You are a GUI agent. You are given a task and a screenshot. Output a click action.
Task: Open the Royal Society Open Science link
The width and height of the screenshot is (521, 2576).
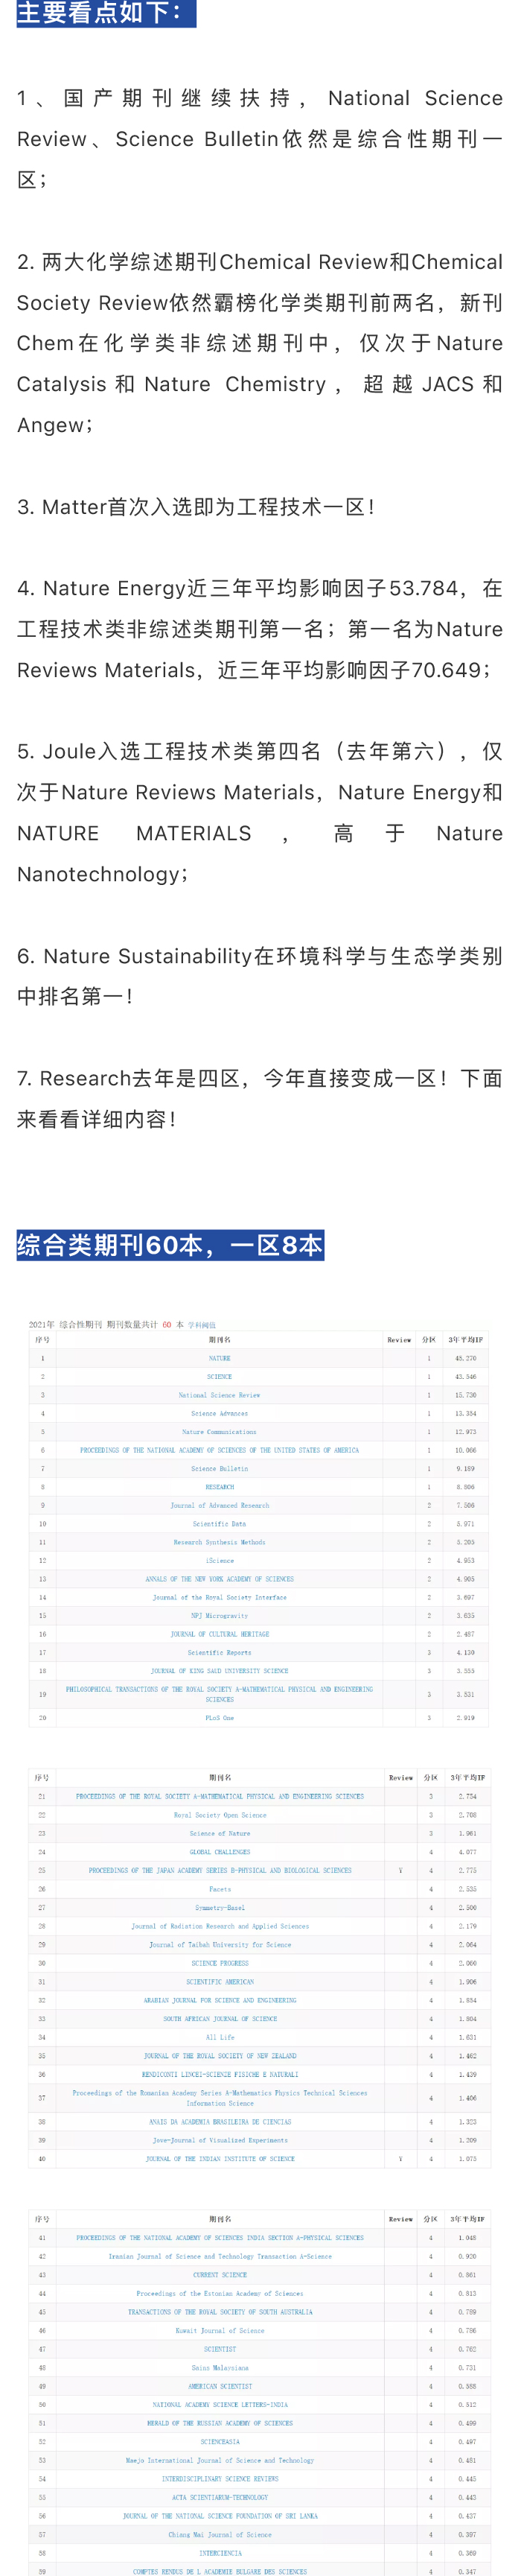pos(220,1815)
